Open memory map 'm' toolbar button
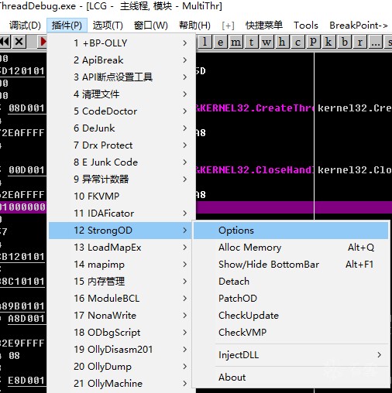392x393 pixels. [236, 42]
